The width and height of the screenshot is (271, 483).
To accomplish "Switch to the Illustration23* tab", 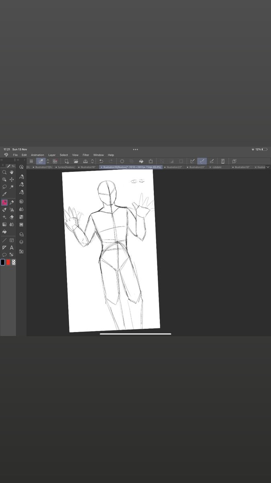I will pyautogui.click(x=197, y=167).
